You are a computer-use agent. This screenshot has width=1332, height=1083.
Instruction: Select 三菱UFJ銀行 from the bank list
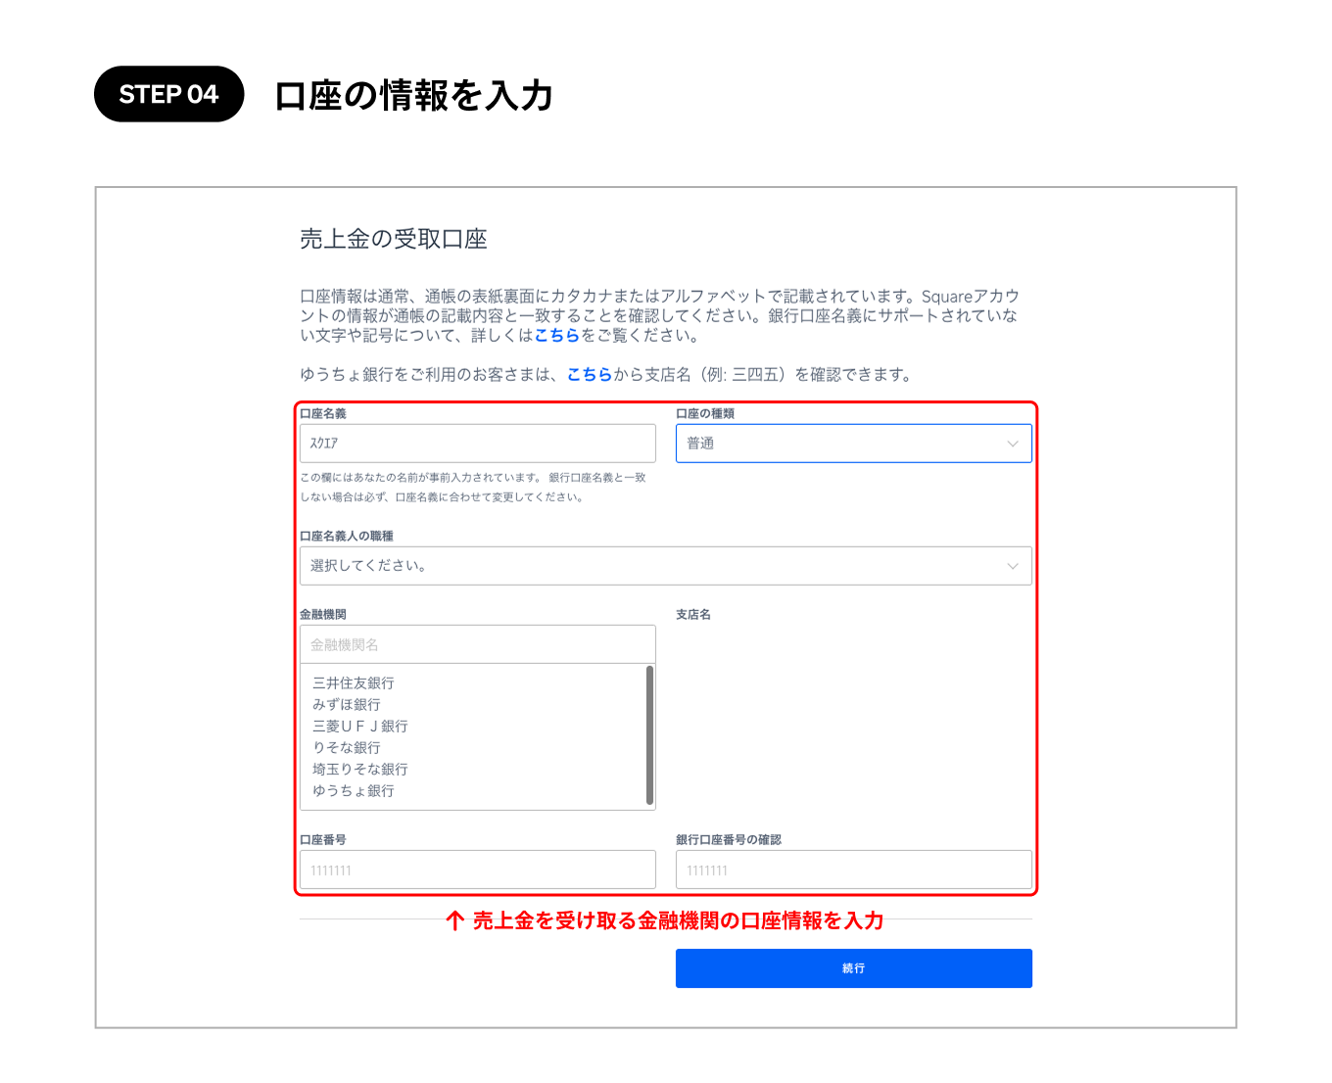point(359,726)
